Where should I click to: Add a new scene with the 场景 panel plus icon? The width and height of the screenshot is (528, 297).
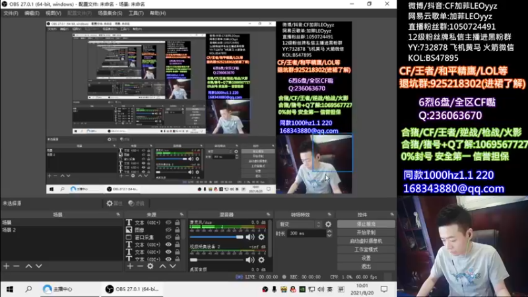click(x=7, y=266)
